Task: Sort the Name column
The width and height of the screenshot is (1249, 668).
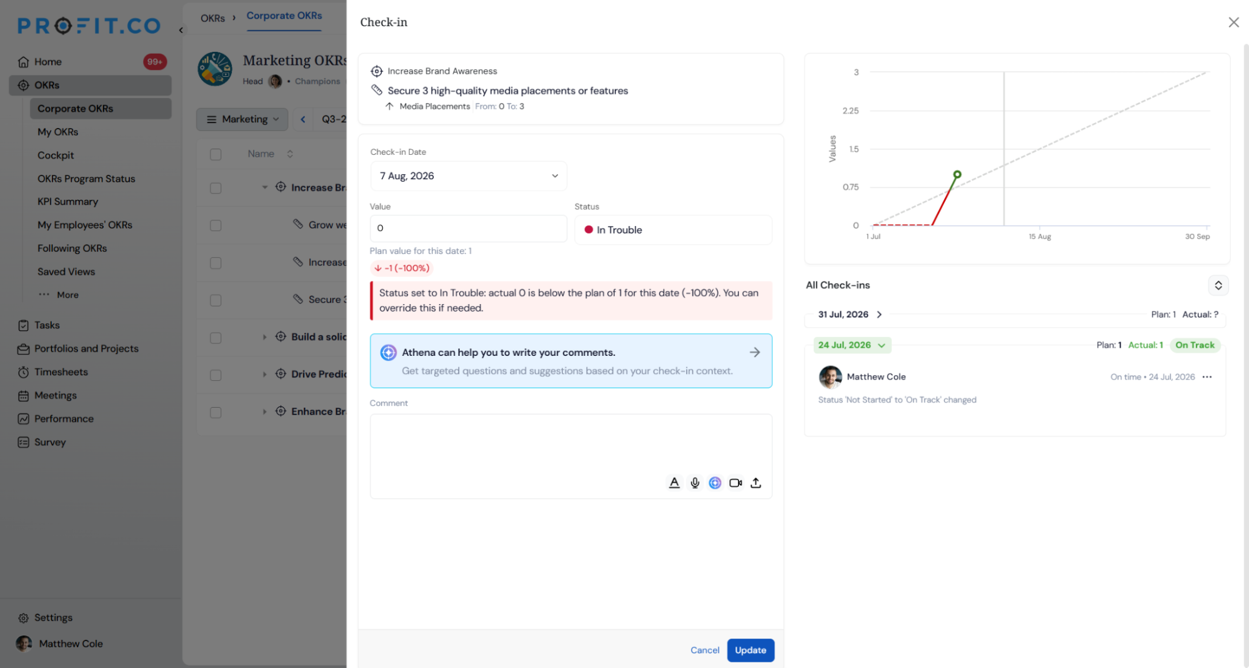Action: point(290,154)
